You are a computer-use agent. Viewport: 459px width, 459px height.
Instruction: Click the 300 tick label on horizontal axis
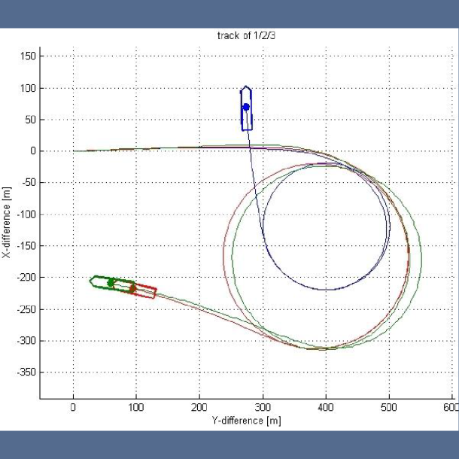(x=263, y=408)
